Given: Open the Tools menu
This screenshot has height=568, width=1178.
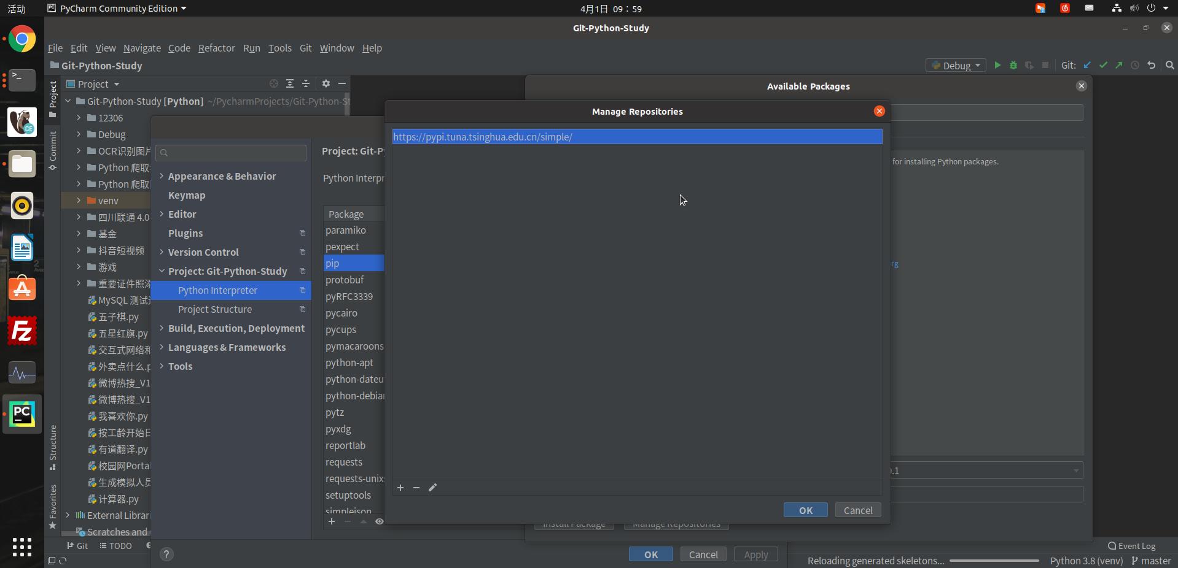Looking at the screenshot, I should (279, 48).
